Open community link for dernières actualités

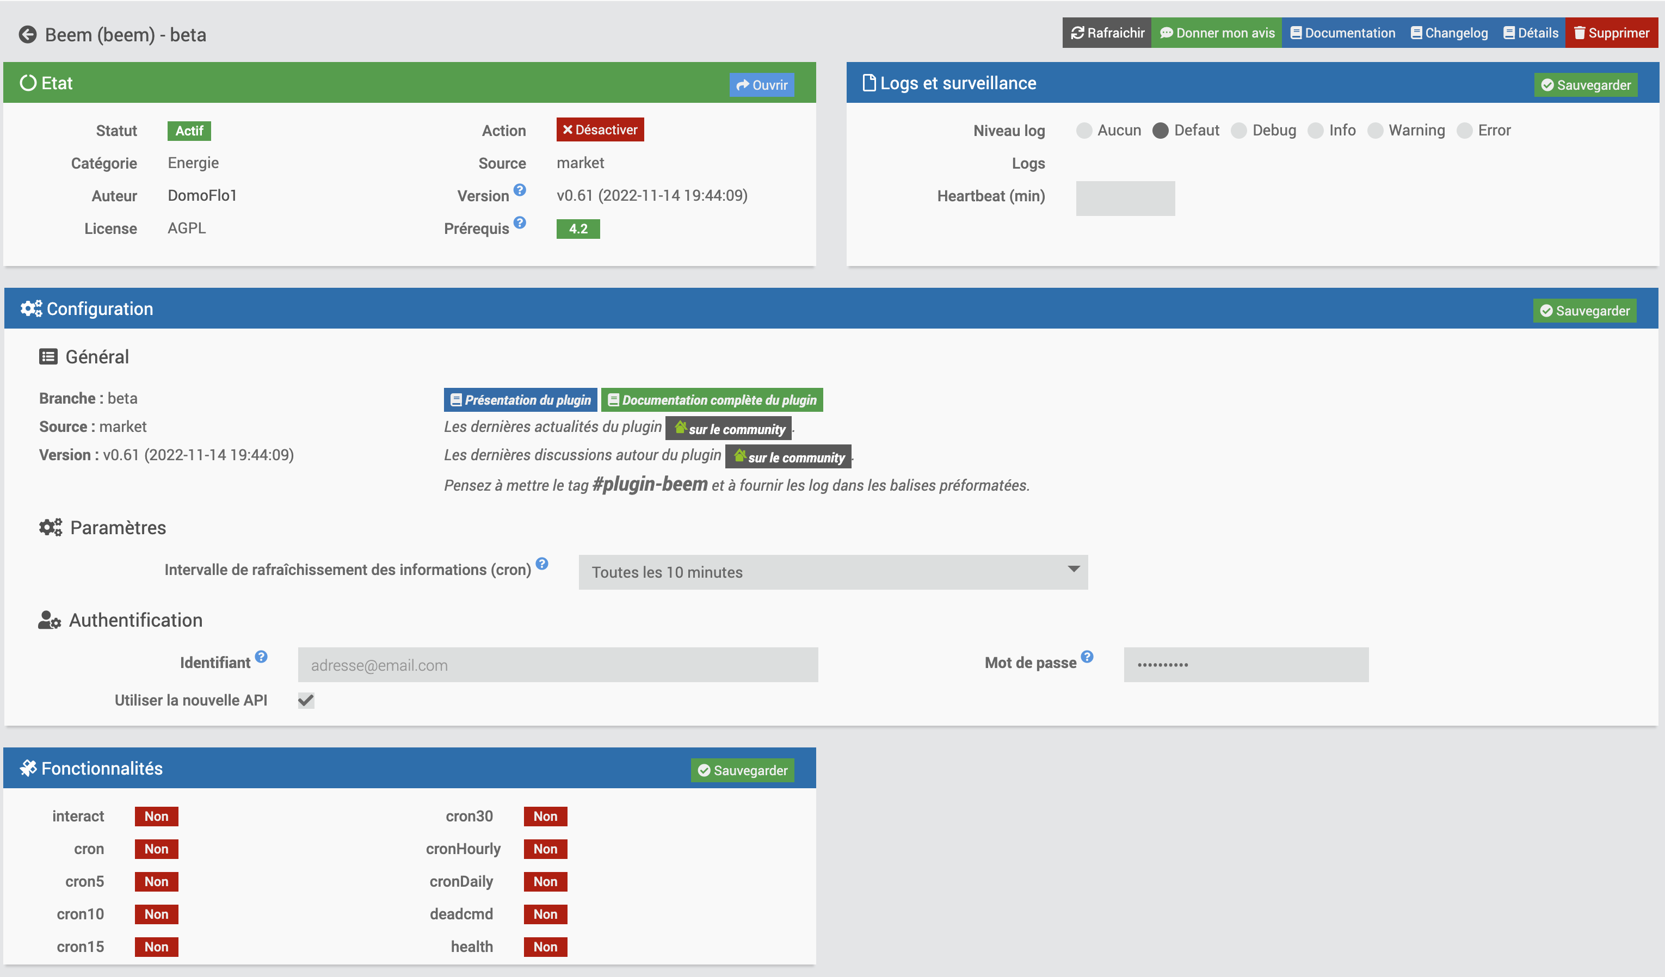(x=729, y=429)
